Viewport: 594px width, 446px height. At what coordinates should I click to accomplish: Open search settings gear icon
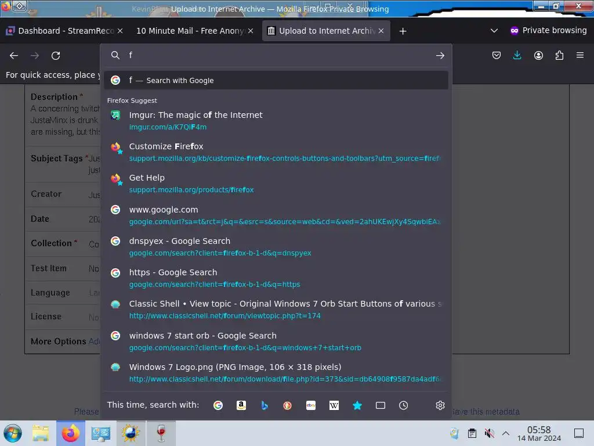(x=440, y=405)
